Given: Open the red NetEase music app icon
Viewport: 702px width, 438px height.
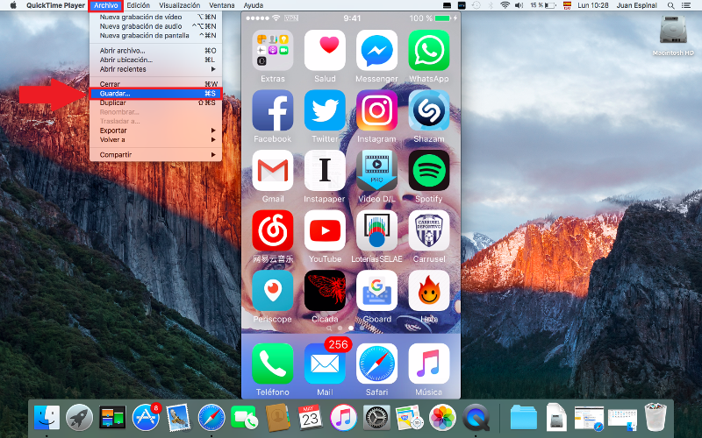Looking at the screenshot, I should click(x=273, y=230).
